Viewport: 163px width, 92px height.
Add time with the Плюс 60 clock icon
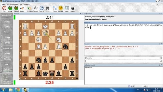(42, 8)
